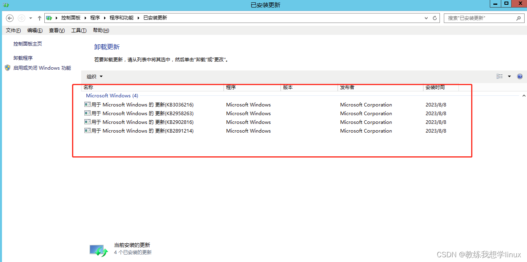
Task: Sort by 发布者 column header
Action: point(381,87)
